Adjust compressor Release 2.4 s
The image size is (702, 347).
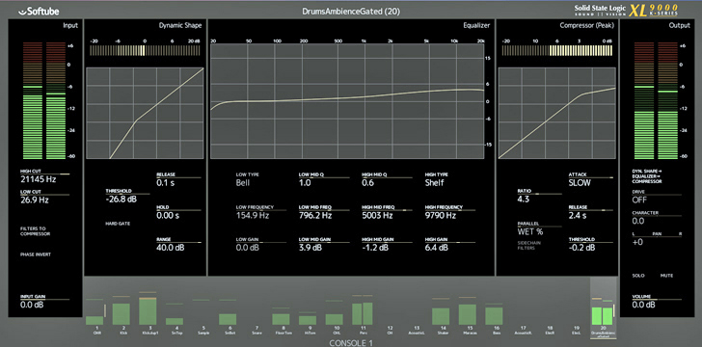click(591, 212)
